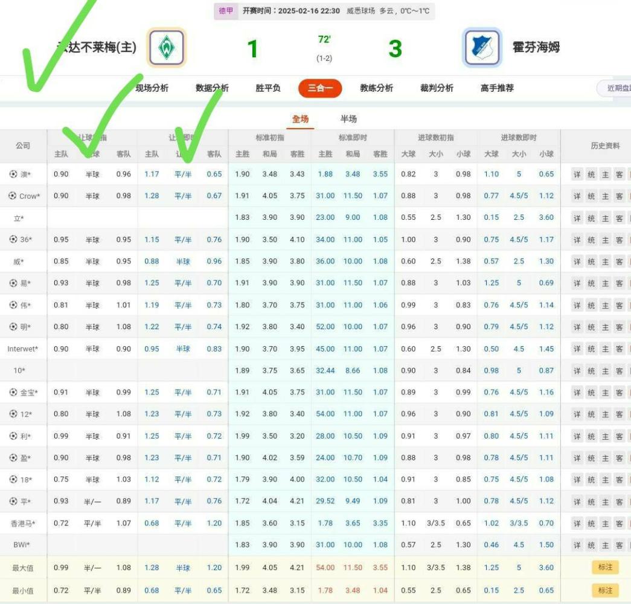Click 统 button in 明* row

click(591, 327)
